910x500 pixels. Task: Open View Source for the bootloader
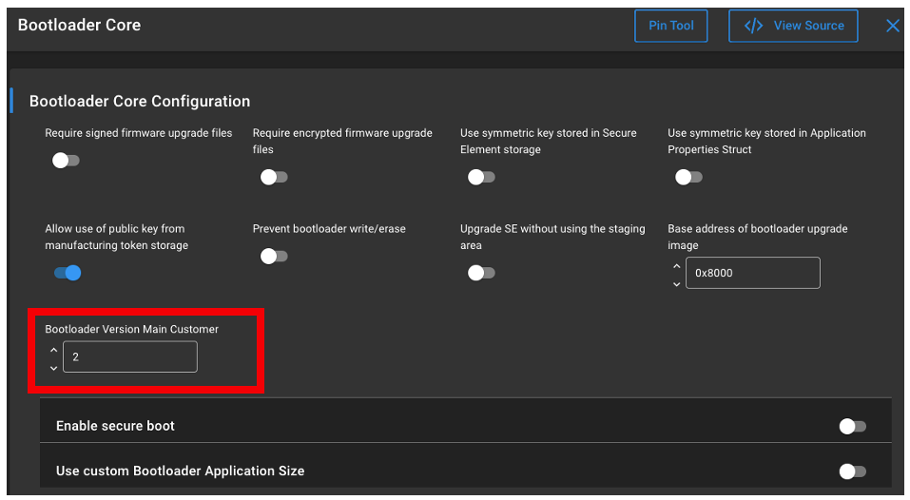pyautogui.click(x=793, y=26)
